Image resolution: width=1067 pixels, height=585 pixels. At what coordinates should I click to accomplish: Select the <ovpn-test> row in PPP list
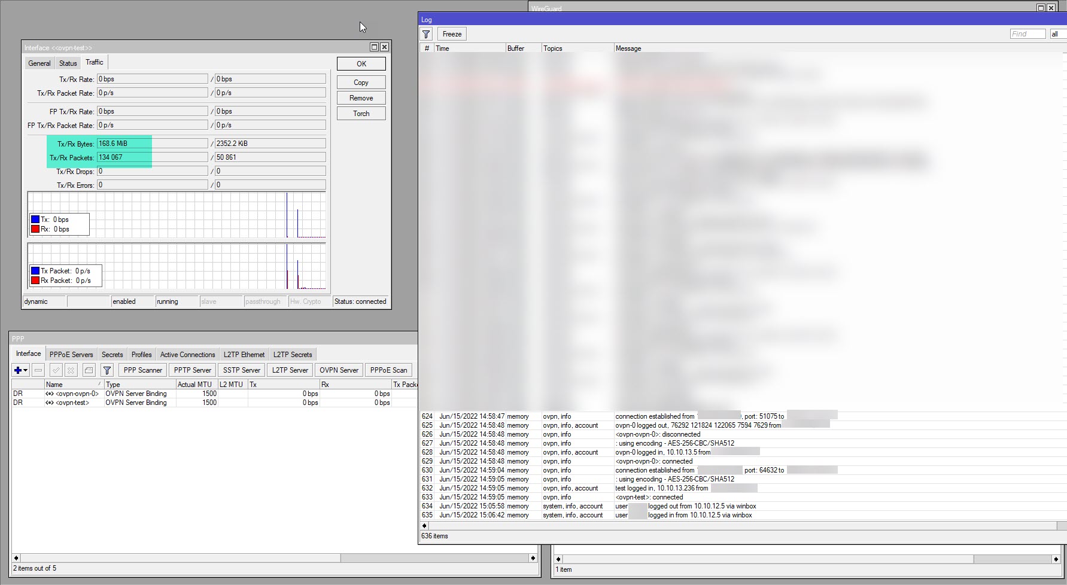point(214,403)
